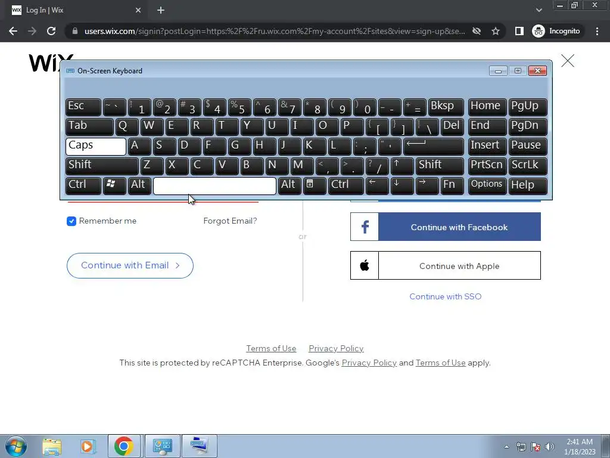Click the M key on On-Screen Keyboard
This screenshot has height=458, width=610.
(x=301, y=166)
